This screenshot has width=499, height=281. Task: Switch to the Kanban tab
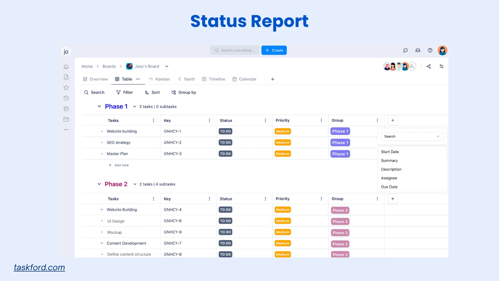(x=160, y=79)
